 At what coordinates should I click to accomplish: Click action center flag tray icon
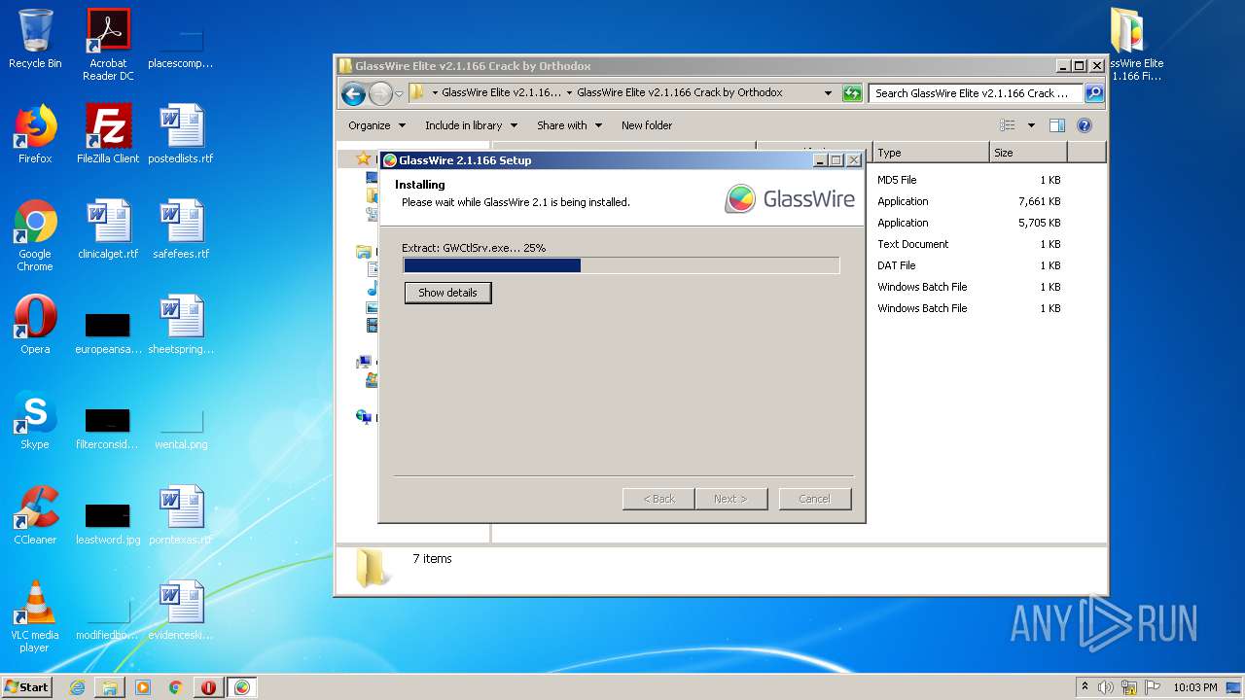[x=1151, y=687]
